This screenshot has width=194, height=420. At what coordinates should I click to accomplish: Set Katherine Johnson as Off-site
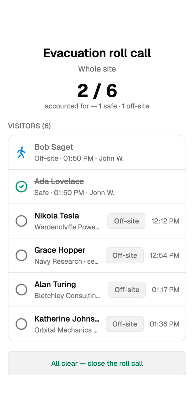coord(125,324)
